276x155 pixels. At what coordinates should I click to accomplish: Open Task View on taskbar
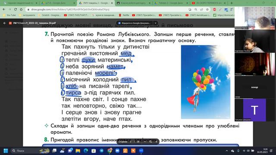coord(54,151)
